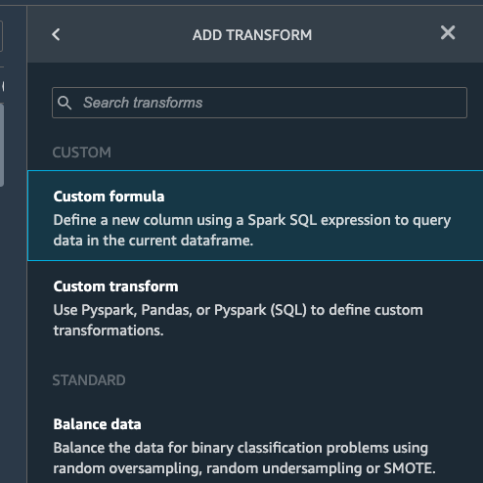
Task: Choose the Balance data transform
Action: 255,446
